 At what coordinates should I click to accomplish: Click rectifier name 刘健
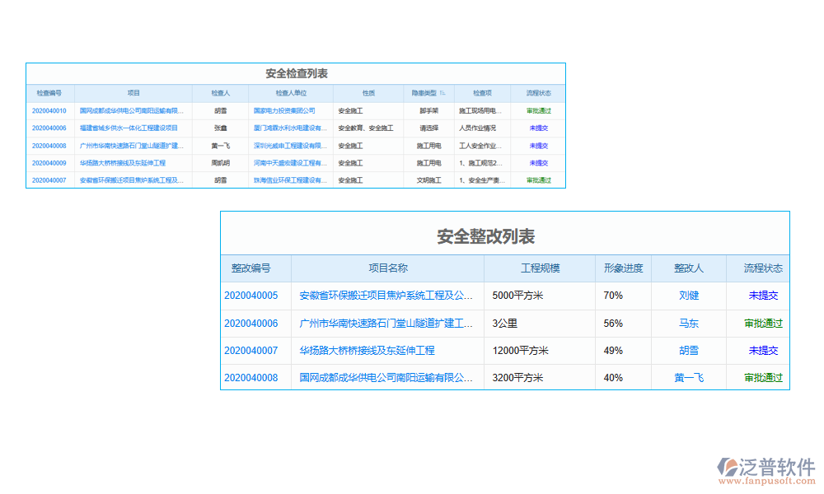click(689, 296)
